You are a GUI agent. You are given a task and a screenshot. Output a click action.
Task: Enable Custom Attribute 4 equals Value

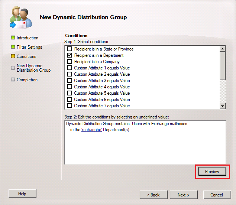tap(69, 87)
